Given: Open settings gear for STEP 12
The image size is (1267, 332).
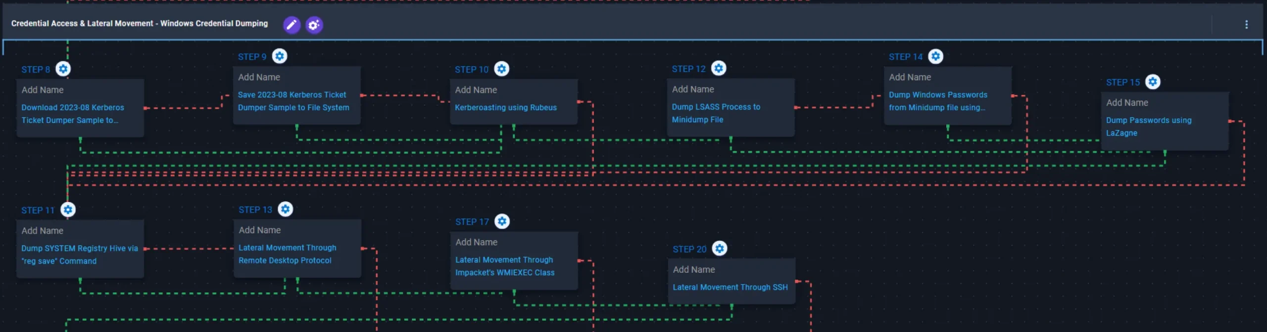Looking at the screenshot, I should click(x=719, y=69).
